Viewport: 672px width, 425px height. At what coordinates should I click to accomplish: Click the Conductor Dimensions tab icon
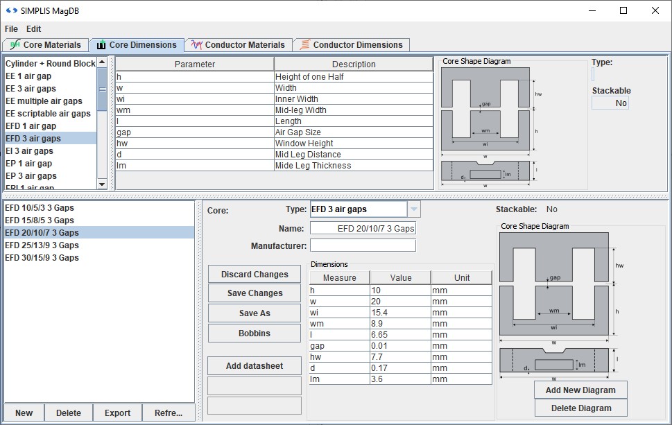[x=304, y=45]
